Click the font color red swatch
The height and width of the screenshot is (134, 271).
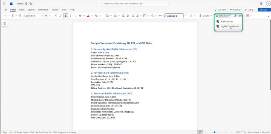(88, 16)
